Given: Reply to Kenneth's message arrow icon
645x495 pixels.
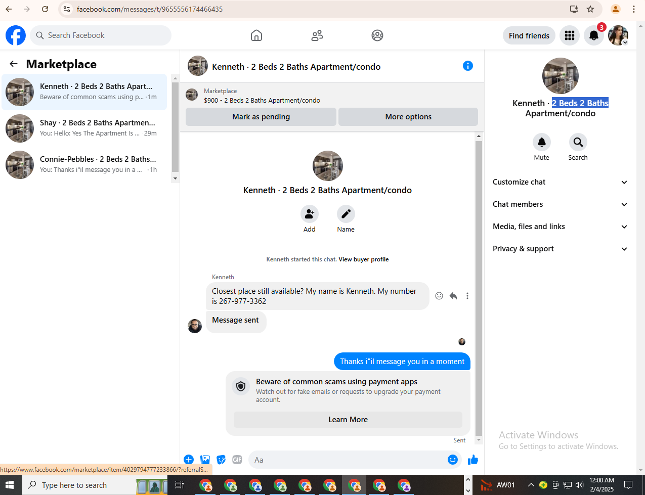Looking at the screenshot, I should click(453, 296).
